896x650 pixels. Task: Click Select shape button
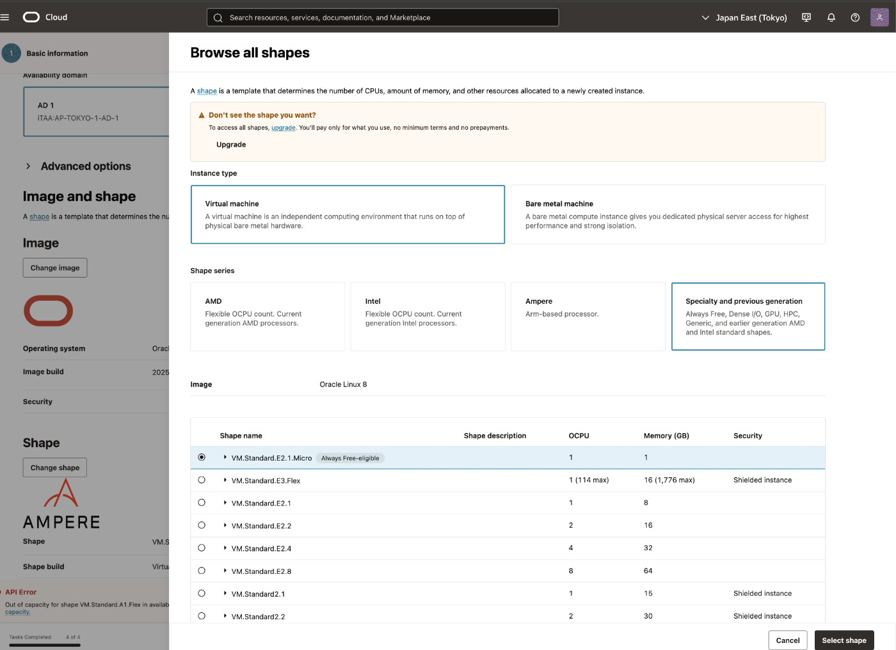pos(844,640)
